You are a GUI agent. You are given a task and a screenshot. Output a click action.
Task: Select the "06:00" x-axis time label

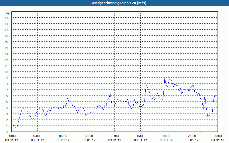(63, 136)
